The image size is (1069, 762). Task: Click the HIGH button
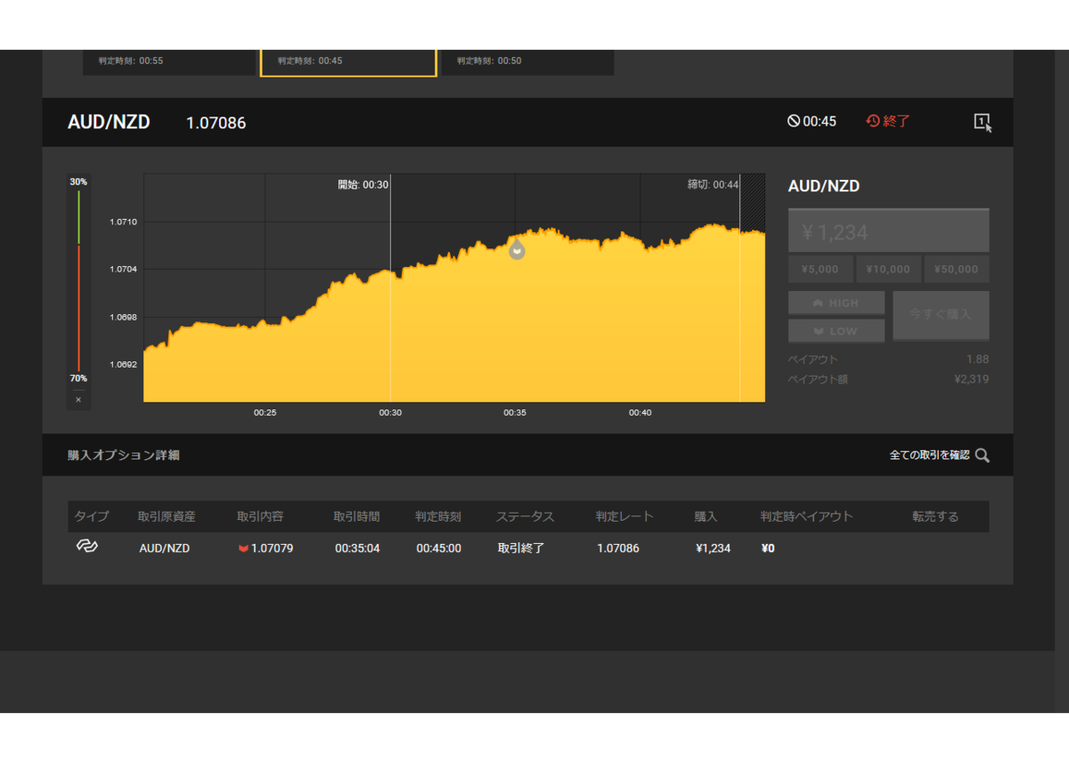pos(836,303)
